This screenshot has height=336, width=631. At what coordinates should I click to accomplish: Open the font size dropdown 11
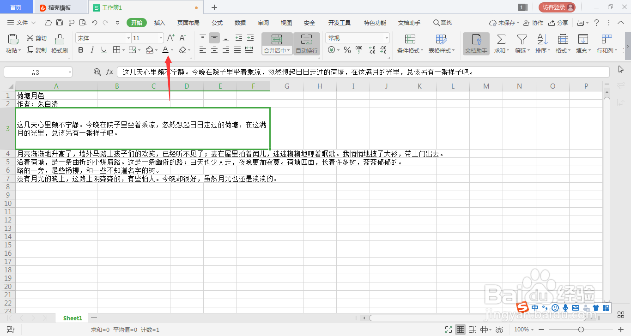(x=161, y=38)
